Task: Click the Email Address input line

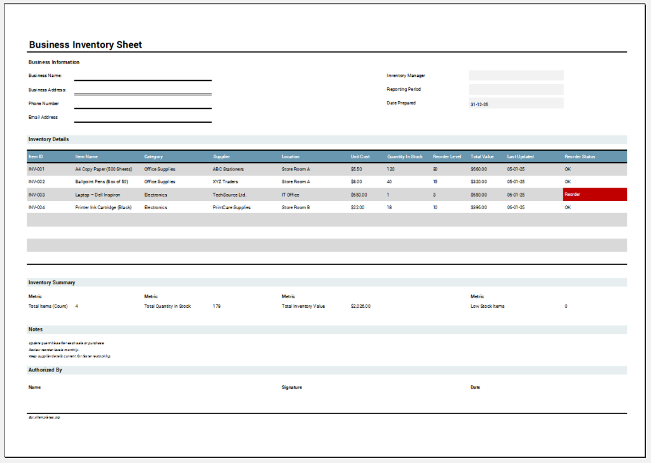Action: pos(143,121)
